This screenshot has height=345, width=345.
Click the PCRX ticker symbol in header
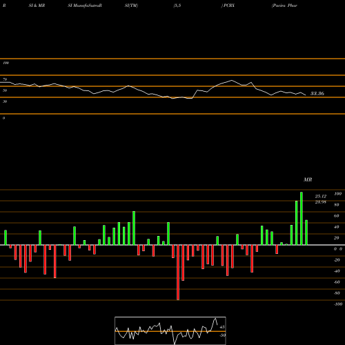pos(229,6)
